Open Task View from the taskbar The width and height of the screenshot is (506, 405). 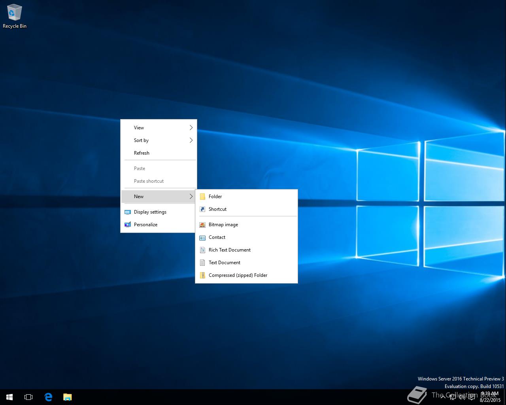tap(28, 397)
